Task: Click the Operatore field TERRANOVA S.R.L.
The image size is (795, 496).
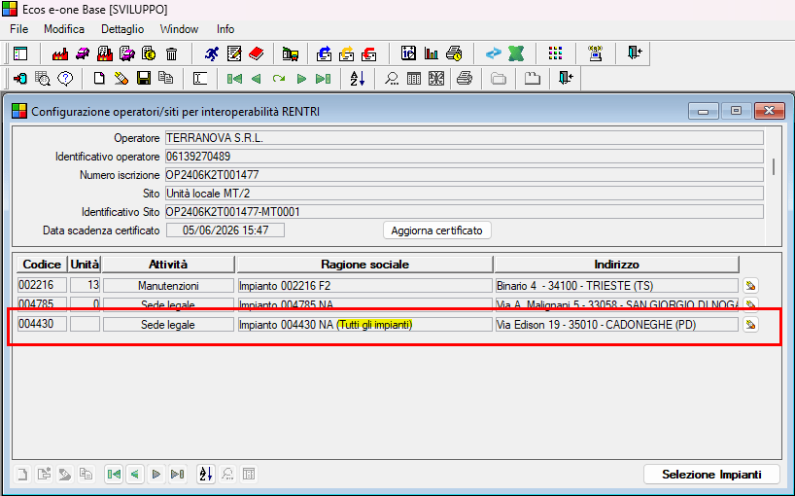Action: [x=464, y=138]
